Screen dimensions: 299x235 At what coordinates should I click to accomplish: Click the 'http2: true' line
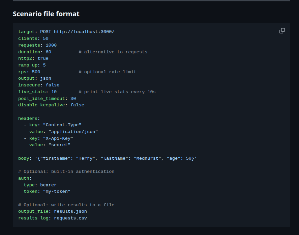click(x=33, y=58)
